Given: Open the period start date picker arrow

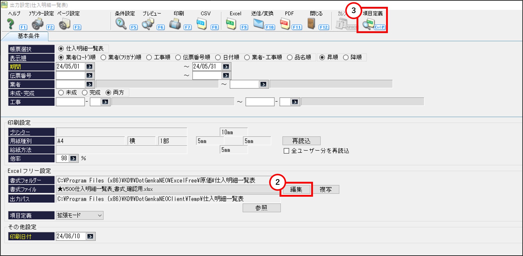Looking at the screenshot, I should click(x=90, y=67).
